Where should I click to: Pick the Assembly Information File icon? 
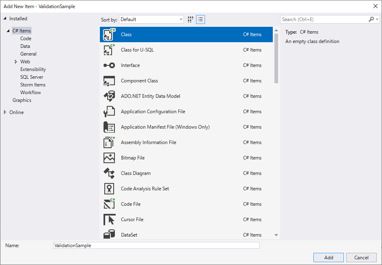[109, 142]
